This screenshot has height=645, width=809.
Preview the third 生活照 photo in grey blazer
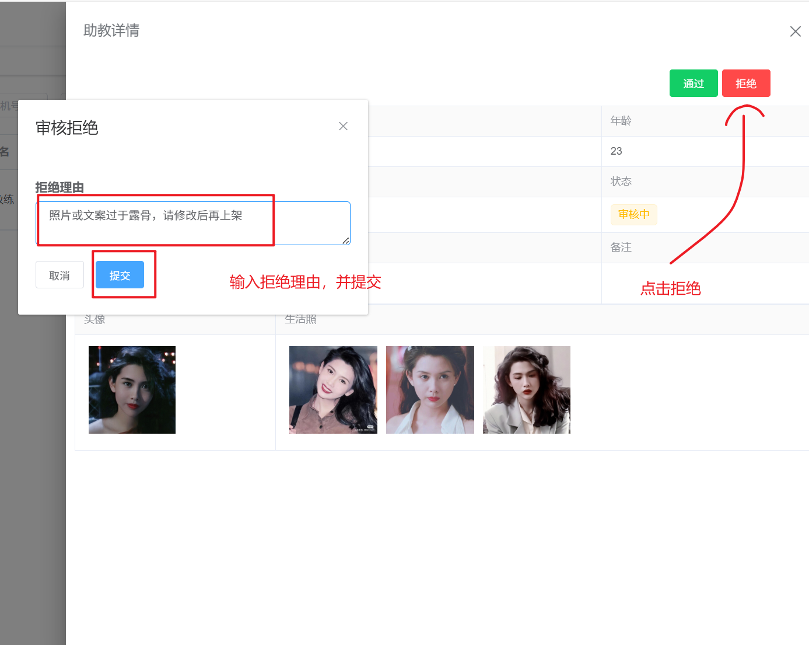[x=526, y=390]
